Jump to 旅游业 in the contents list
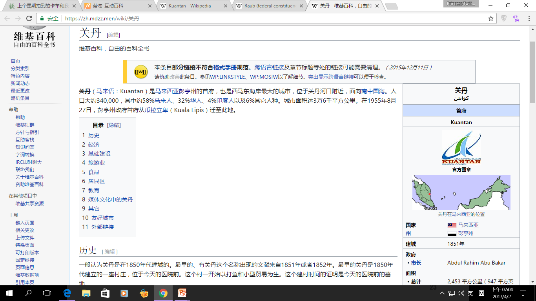 [x=97, y=163]
